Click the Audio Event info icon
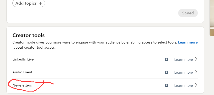The height and width of the screenshot is (95, 214). pyautogui.click(x=166, y=72)
